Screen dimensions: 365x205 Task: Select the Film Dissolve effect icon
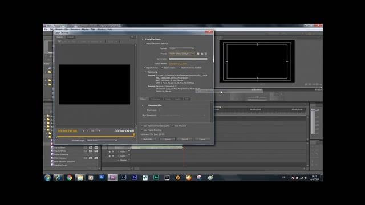pos(52,158)
